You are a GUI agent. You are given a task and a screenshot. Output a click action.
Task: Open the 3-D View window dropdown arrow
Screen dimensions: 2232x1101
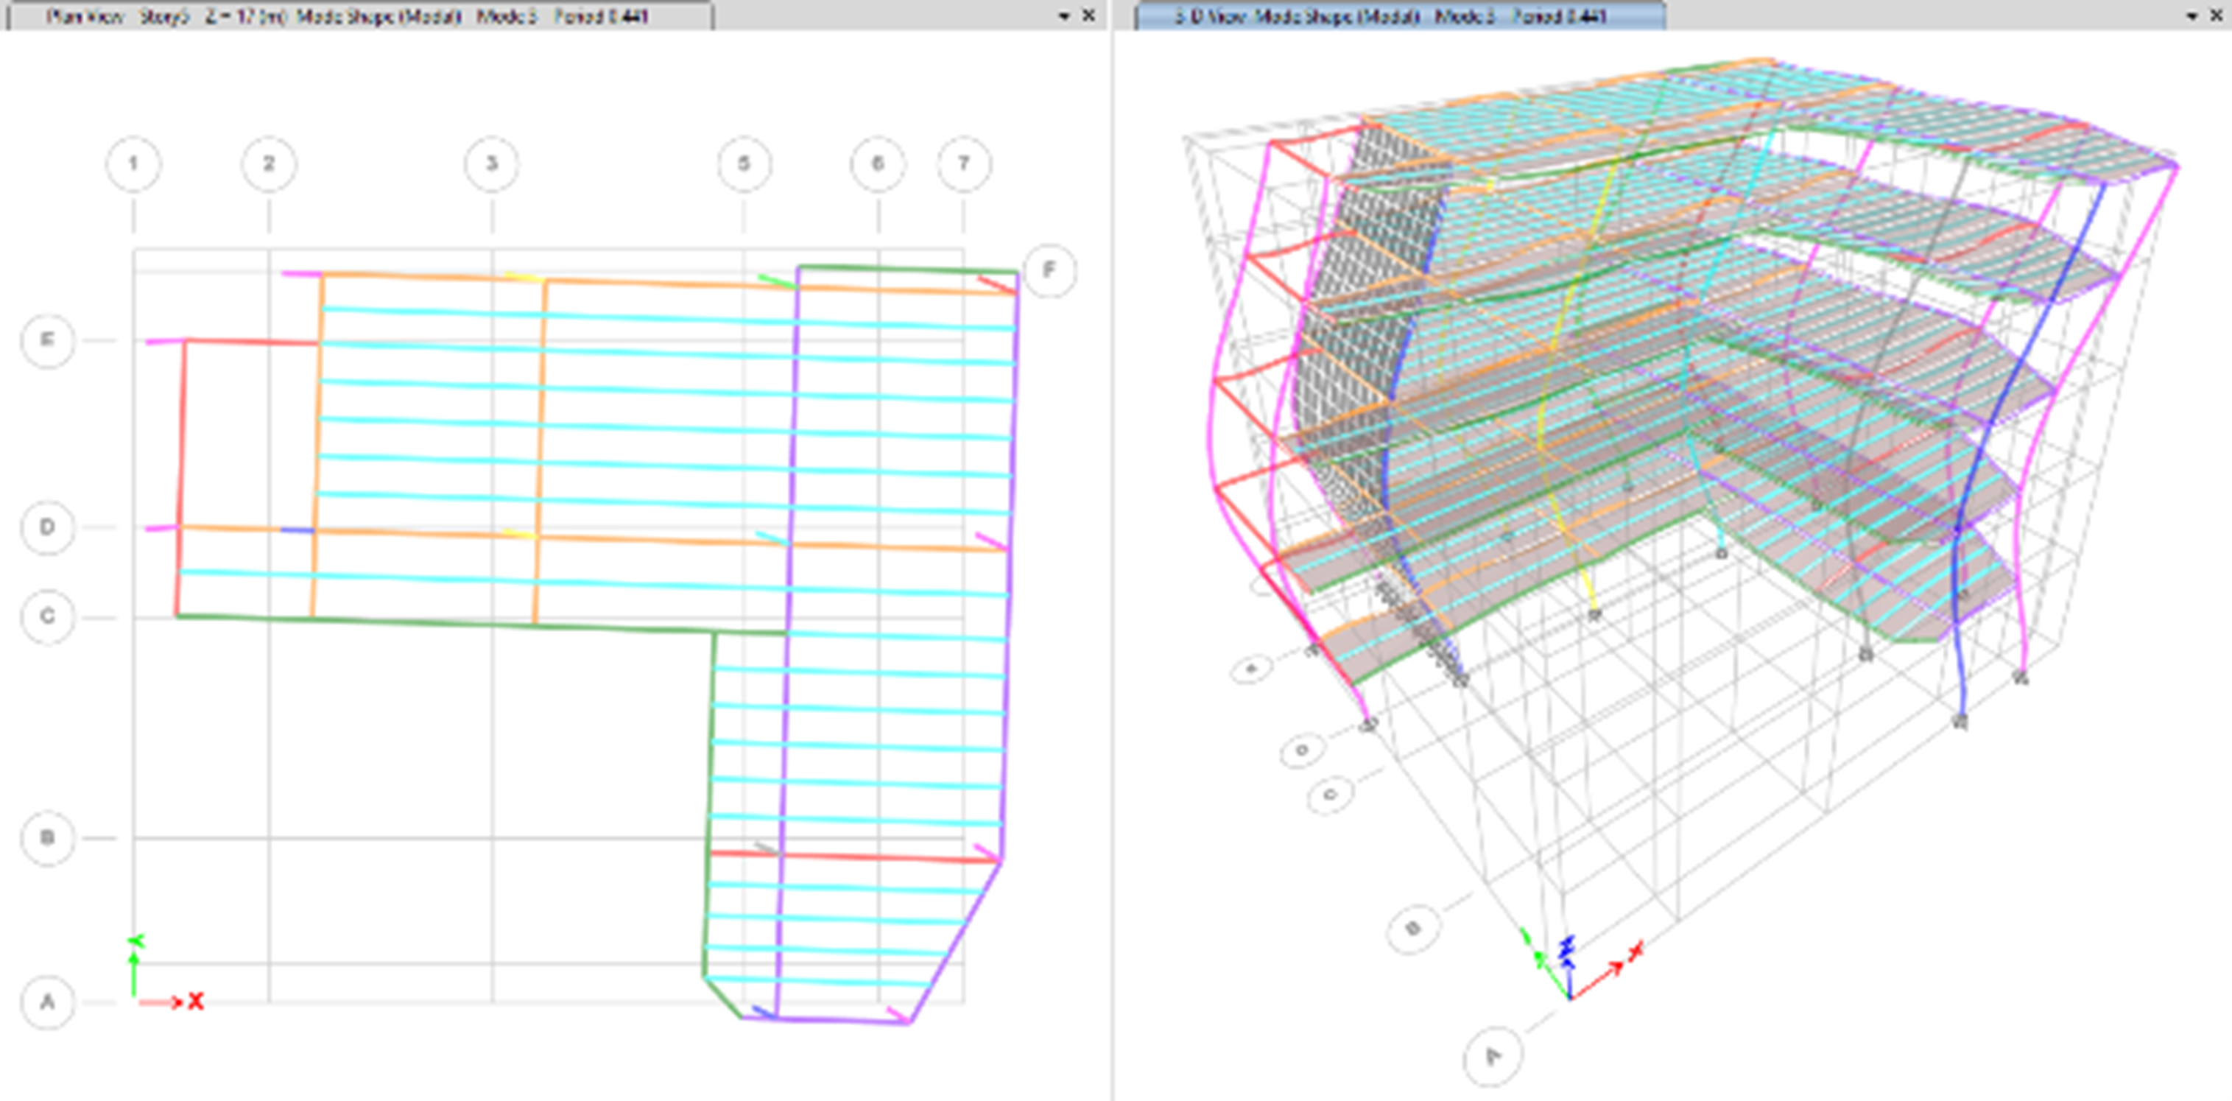(2192, 16)
